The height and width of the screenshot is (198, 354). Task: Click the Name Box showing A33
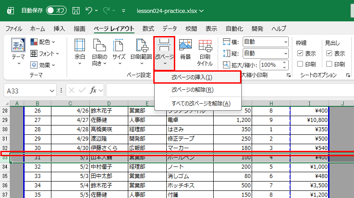coord(27,91)
